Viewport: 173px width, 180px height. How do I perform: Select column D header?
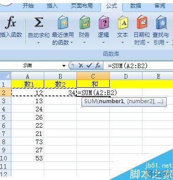[126, 76]
